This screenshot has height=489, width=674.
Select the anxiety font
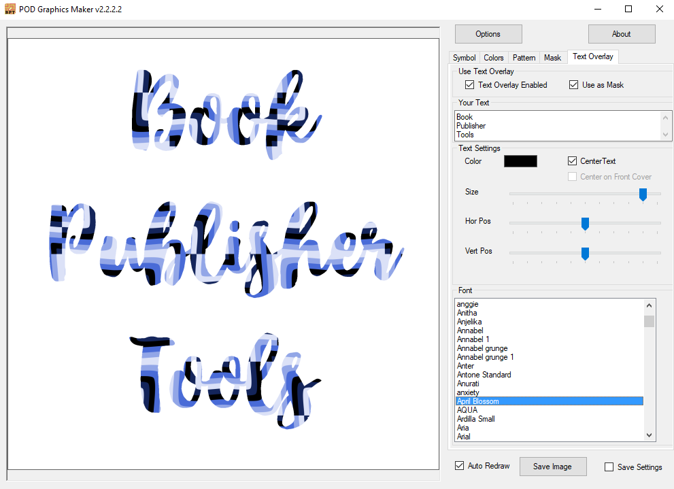click(550, 392)
